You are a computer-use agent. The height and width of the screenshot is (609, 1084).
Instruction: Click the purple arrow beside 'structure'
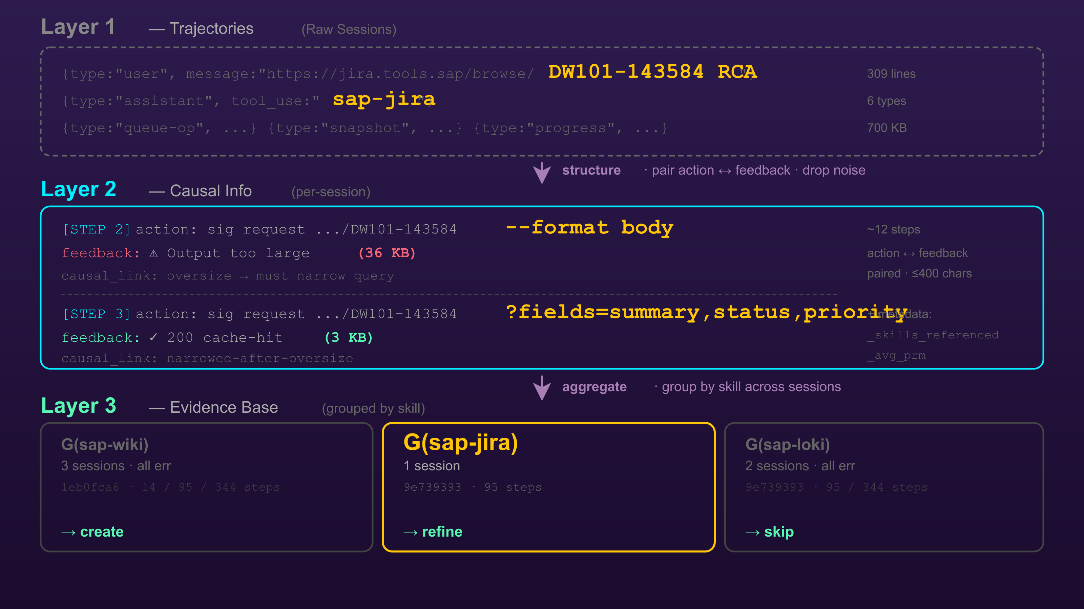point(542,173)
